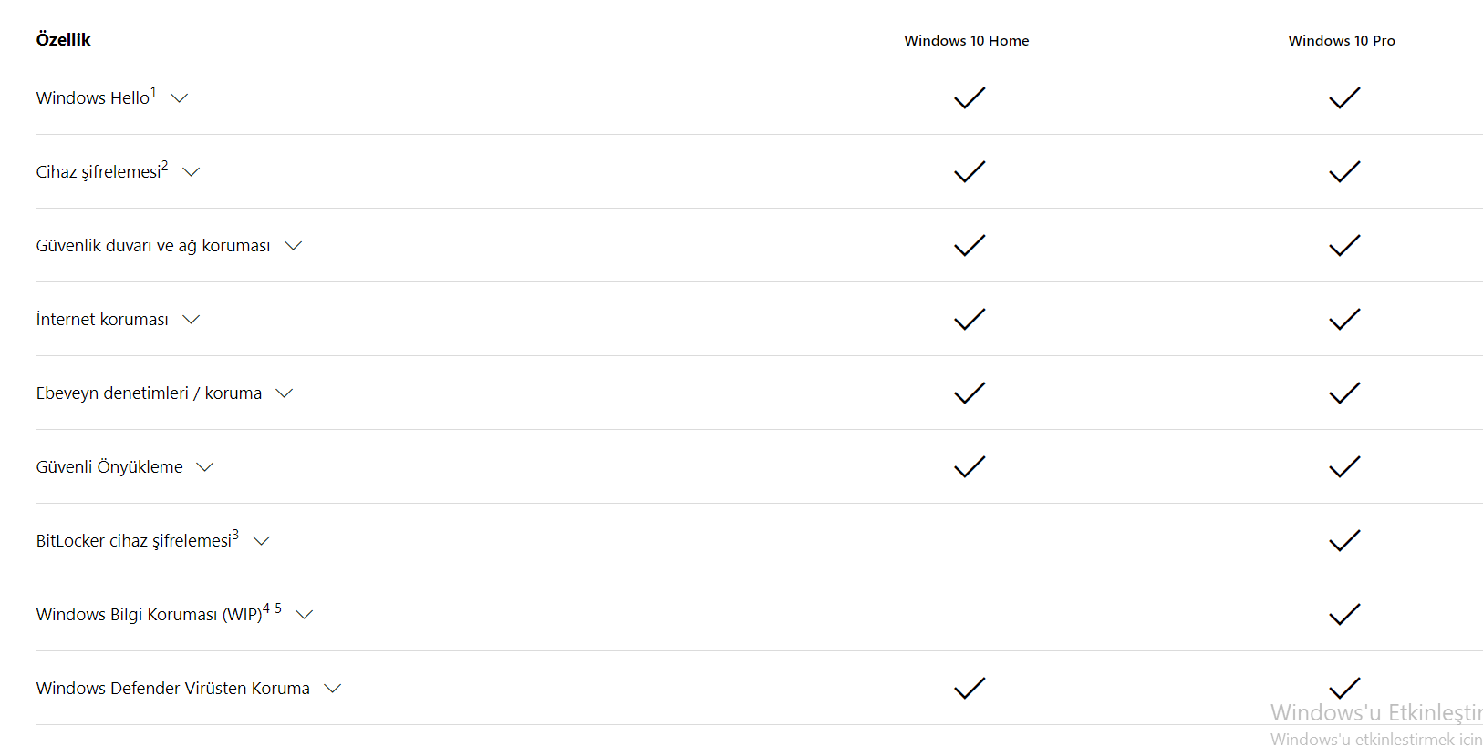Click Windows 10 Home checkmark for Windows Hello
The image size is (1483, 746).
coord(969,97)
